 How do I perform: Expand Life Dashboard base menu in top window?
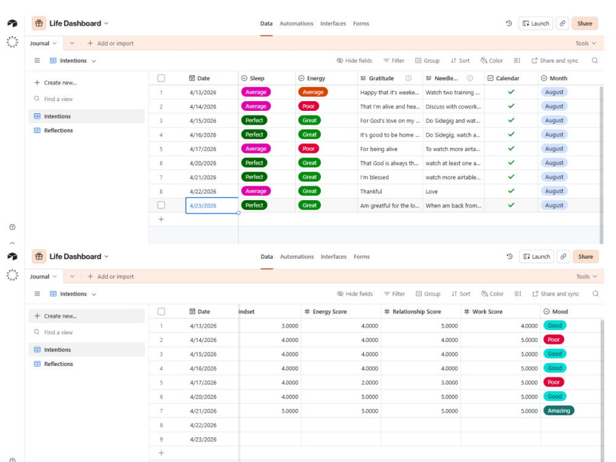coord(106,23)
